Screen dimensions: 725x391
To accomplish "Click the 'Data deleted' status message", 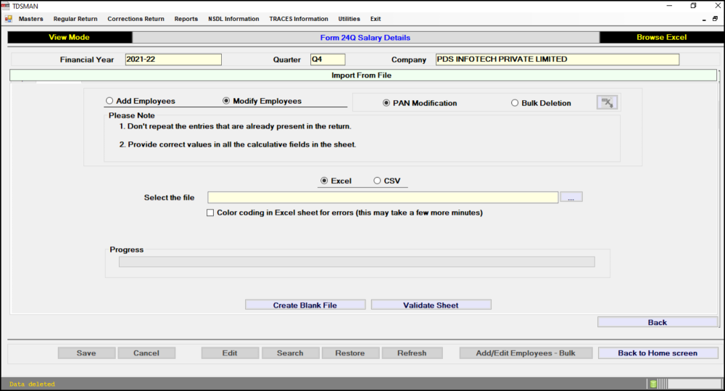I will (x=32, y=384).
